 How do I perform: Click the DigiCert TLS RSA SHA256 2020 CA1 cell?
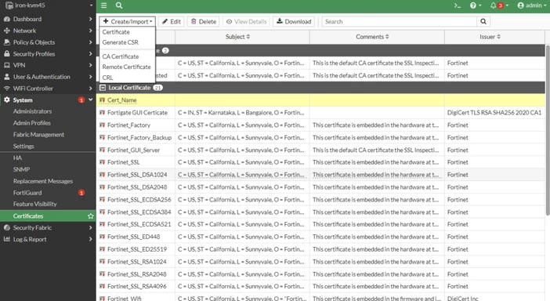tap(494, 113)
